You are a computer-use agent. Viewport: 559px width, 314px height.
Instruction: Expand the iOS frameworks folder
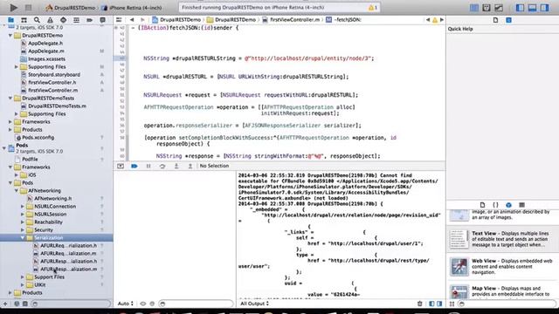pyautogui.click(x=17, y=174)
